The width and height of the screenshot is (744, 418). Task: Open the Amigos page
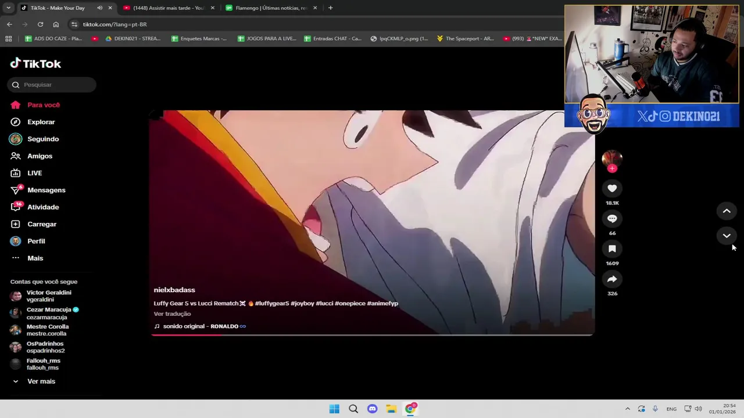click(x=32, y=156)
